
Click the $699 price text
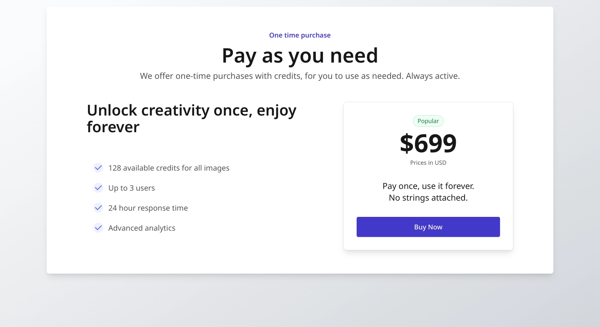coord(428,143)
